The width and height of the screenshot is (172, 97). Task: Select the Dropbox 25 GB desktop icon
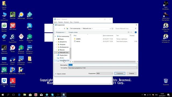pyautogui.click(x=4, y=82)
